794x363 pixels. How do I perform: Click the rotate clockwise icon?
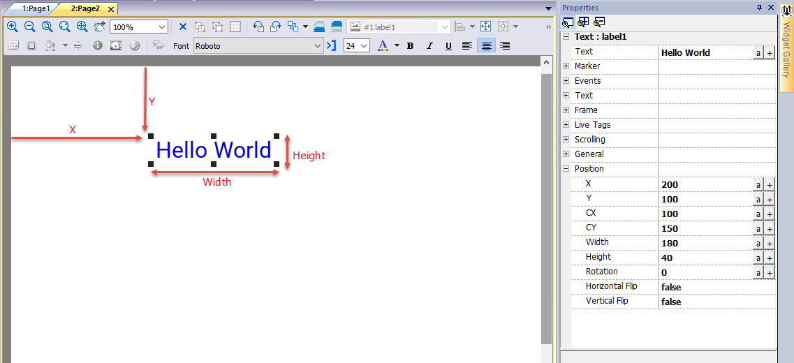275,27
